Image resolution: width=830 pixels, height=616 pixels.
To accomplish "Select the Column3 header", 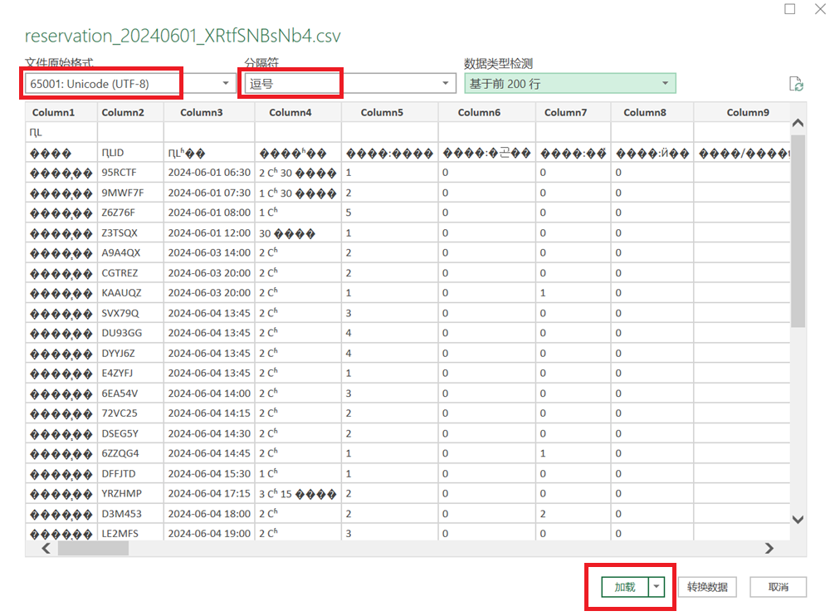I will pyautogui.click(x=209, y=112).
